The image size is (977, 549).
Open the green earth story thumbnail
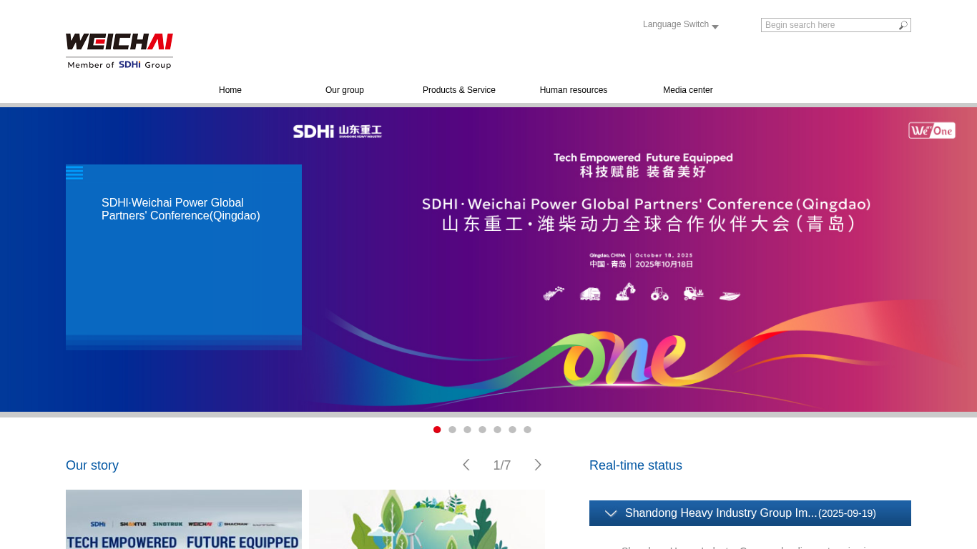[x=427, y=519]
